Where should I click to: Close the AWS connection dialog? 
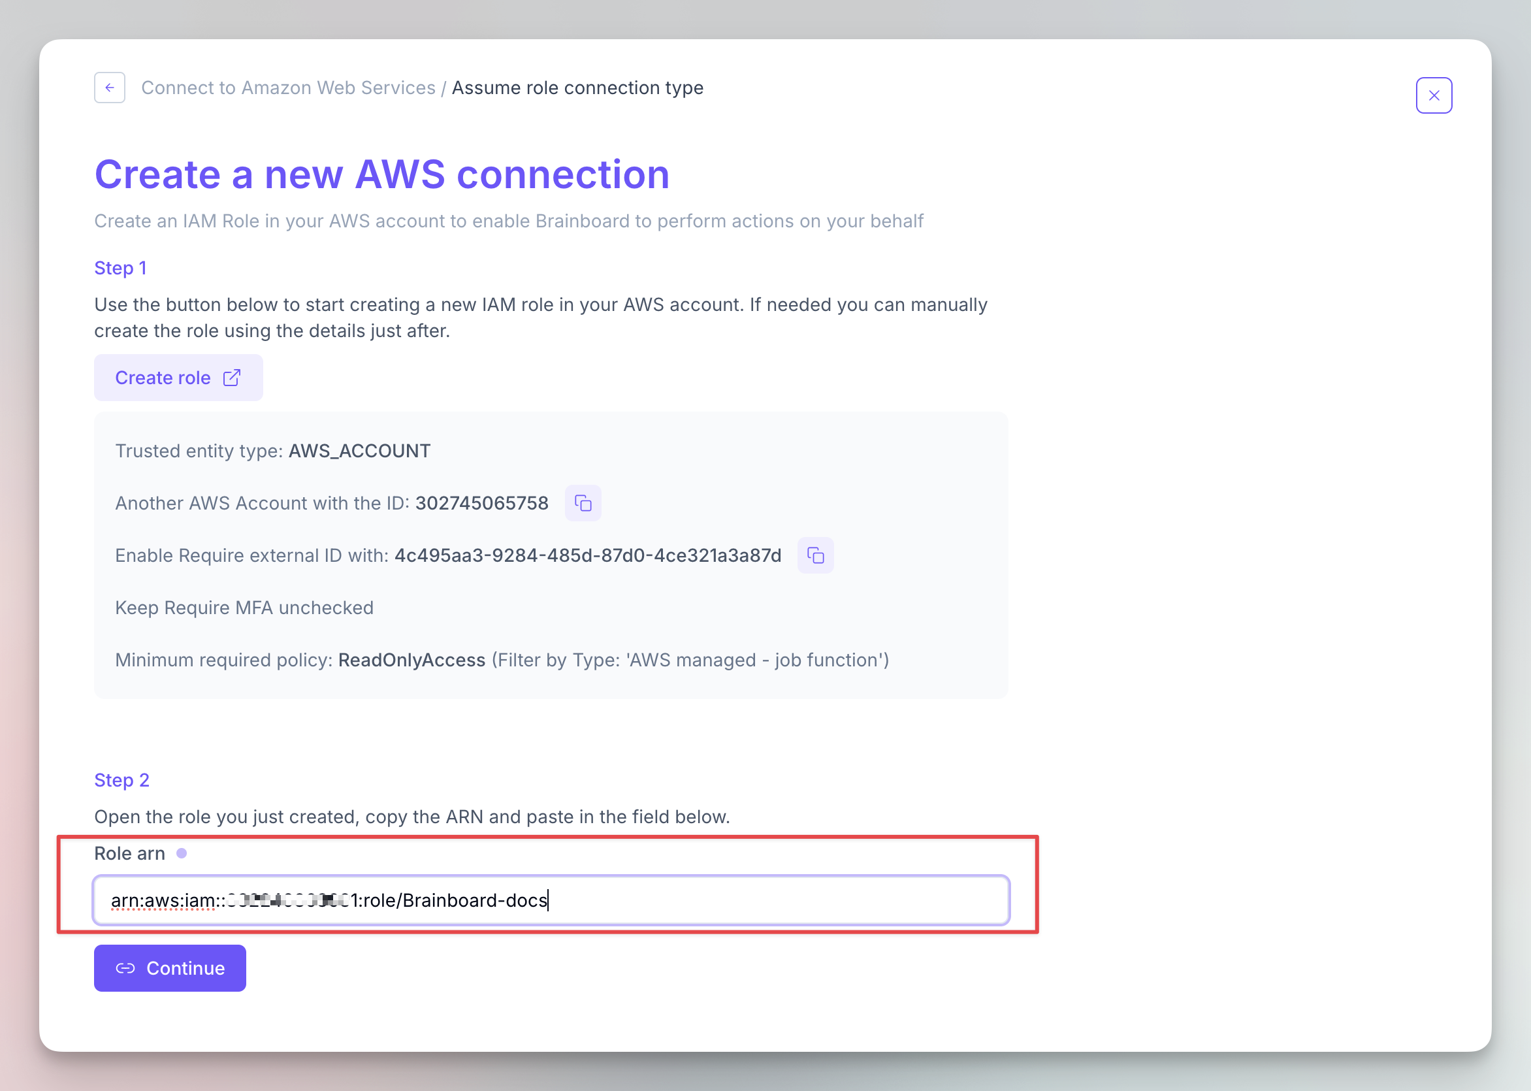pyautogui.click(x=1434, y=95)
